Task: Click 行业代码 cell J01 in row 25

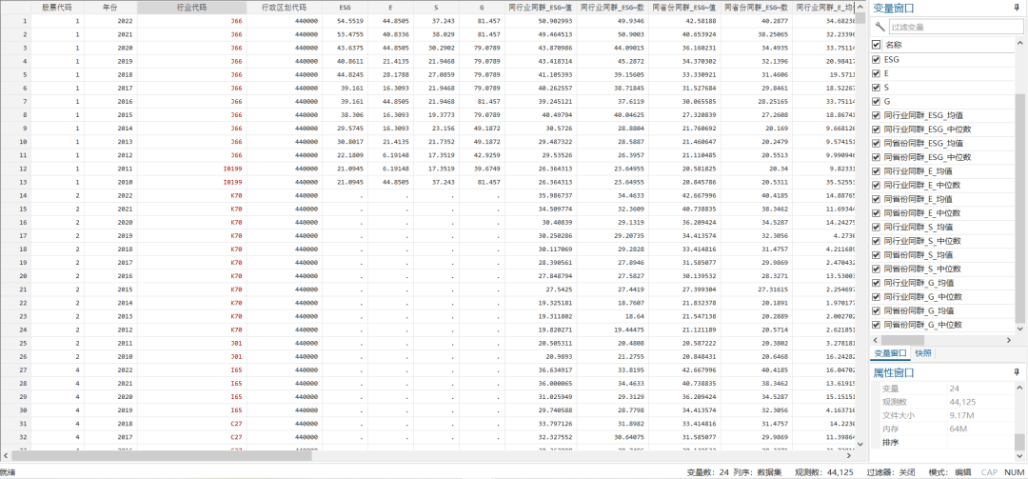Action: pyautogui.click(x=191, y=343)
